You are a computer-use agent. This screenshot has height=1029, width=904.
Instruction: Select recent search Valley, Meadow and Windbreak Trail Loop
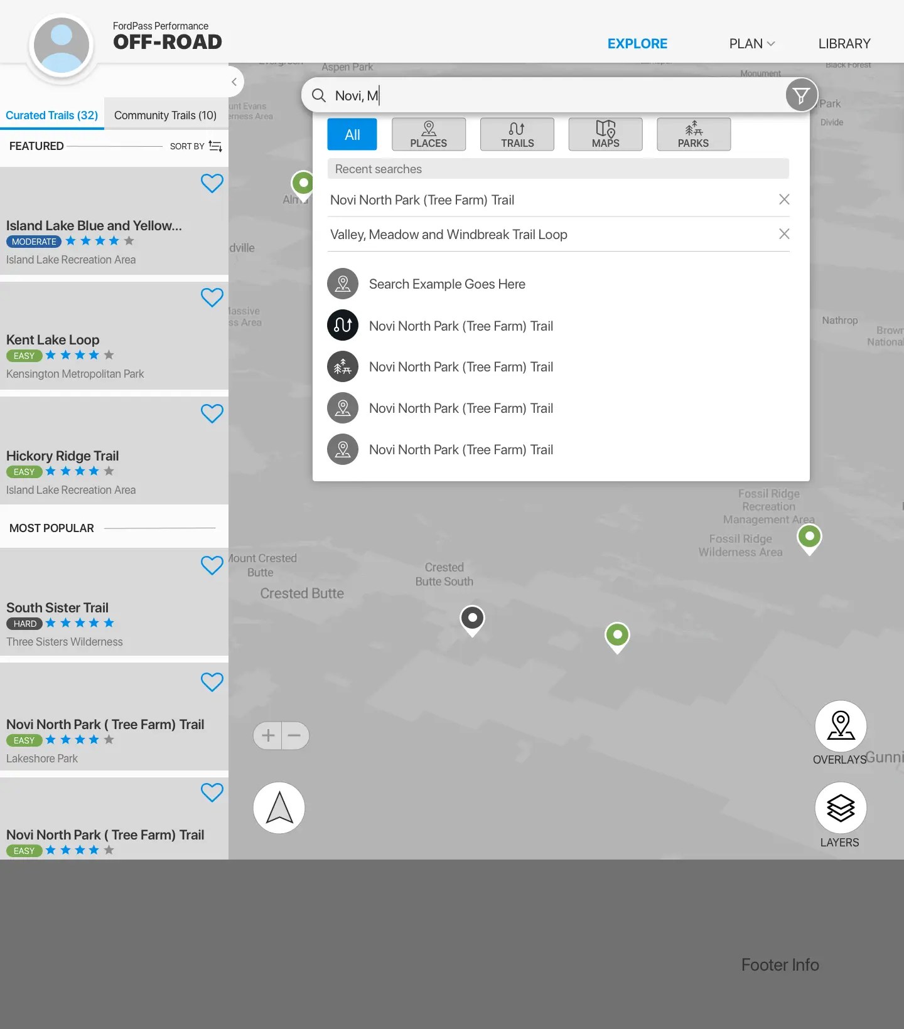tap(449, 235)
